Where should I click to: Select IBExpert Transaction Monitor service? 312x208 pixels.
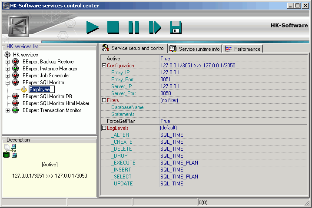coord(51,110)
